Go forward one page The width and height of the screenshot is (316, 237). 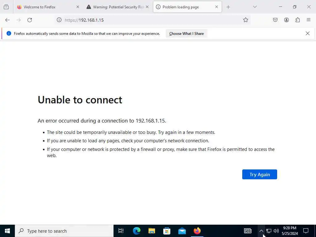click(19, 20)
